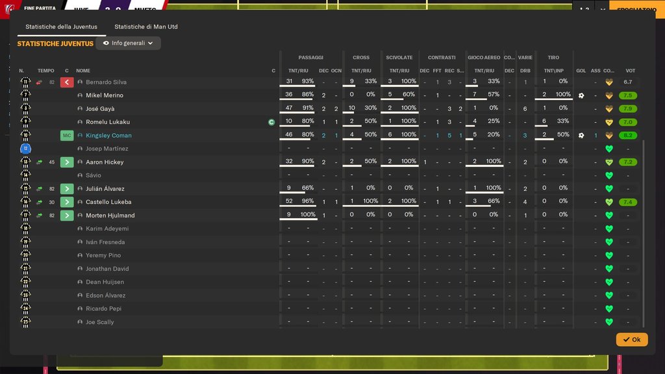Image resolution: width=665 pixels, height=374 pixels.
Task: Click Kingsley Coman's goal ball icon
Action: point(581,135)
